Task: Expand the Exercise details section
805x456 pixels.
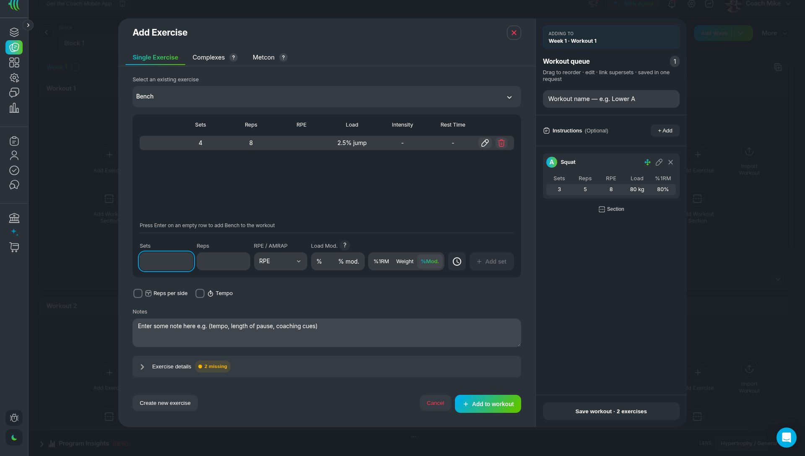Action: coord(327,367)
